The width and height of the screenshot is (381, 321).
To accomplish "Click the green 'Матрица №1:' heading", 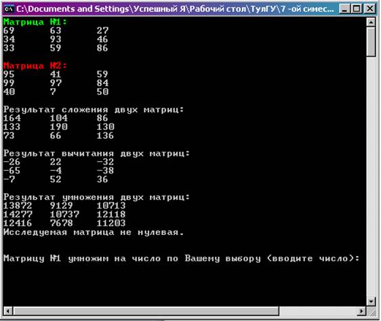I will tap(35, 22).
